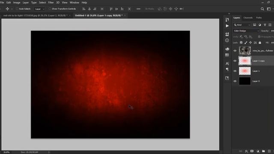Open tool preset picker arrow beside Move tool
This screenshot has height=154, width=274.
[12, 9]
